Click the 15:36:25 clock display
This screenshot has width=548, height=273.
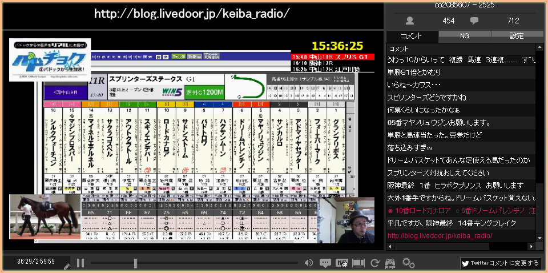[x=337, y=46]
